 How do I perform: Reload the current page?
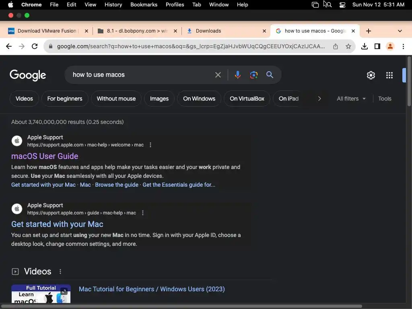(x=35, y=47)
